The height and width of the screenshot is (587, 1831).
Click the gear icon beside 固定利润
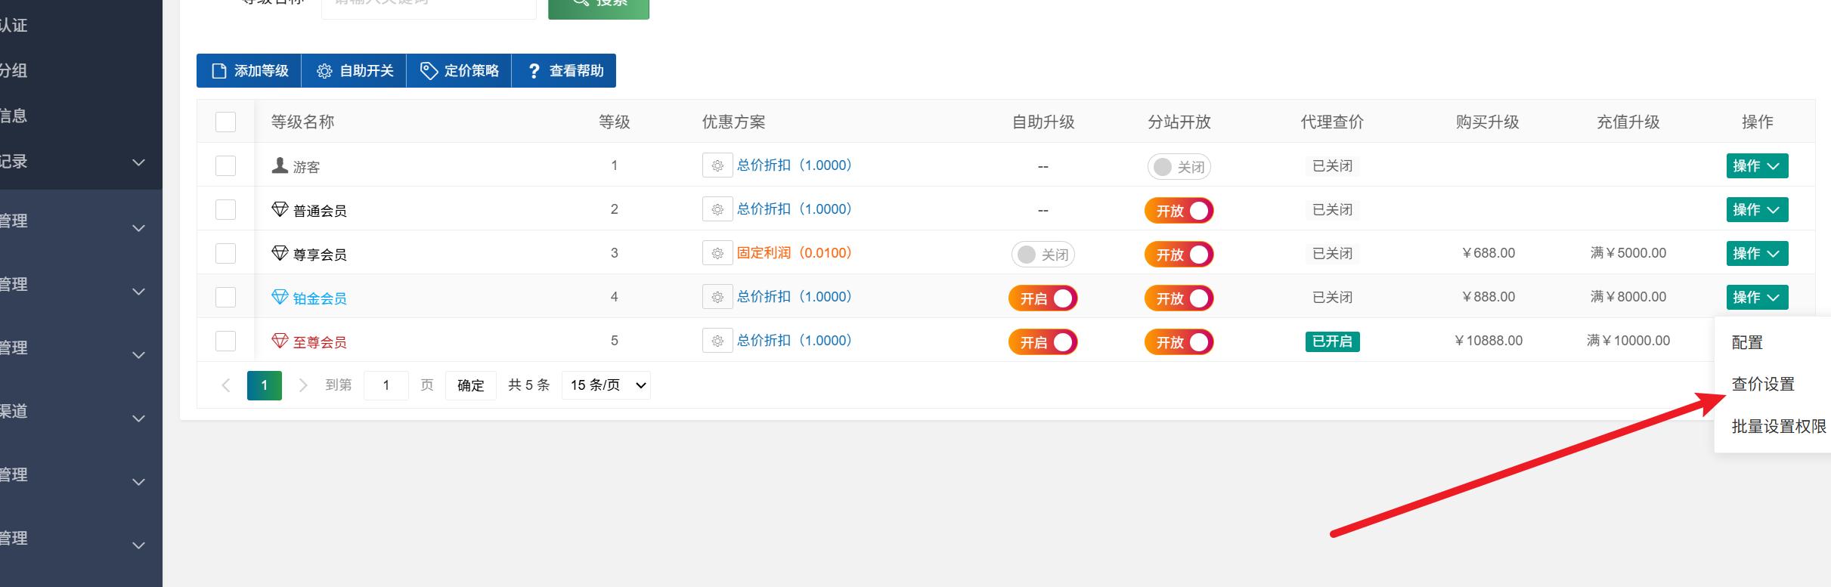tap(717, 253)
